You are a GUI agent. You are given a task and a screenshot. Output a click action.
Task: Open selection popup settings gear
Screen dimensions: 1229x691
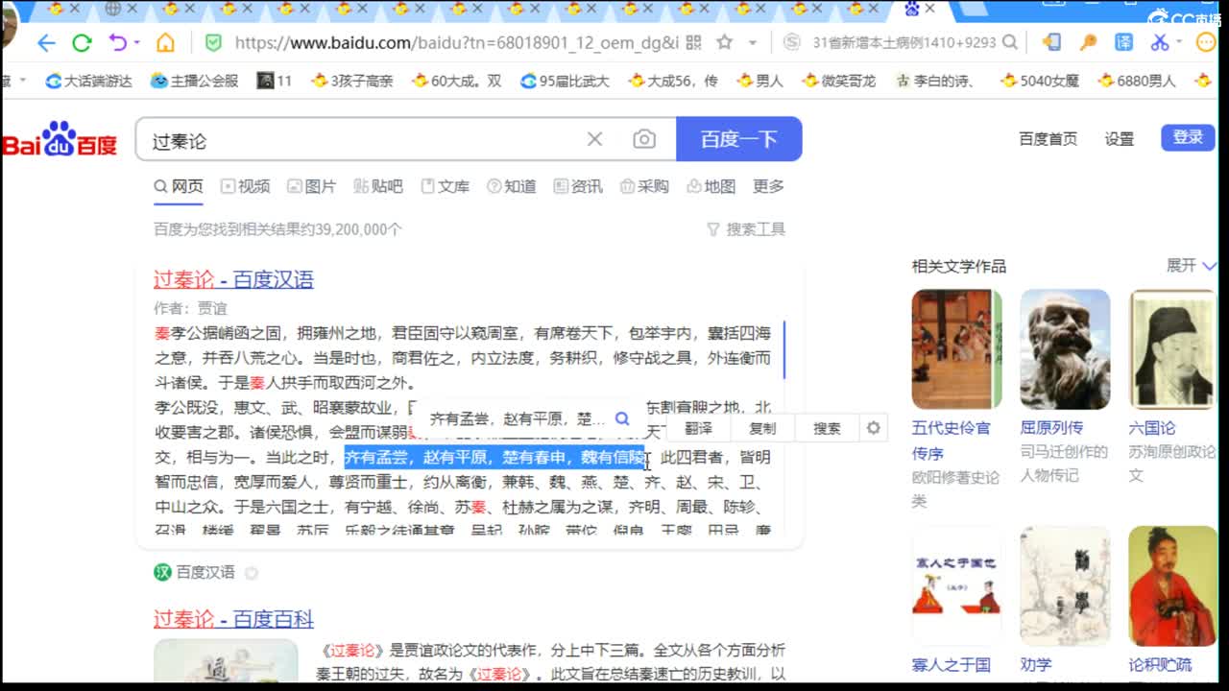(873, 428)
